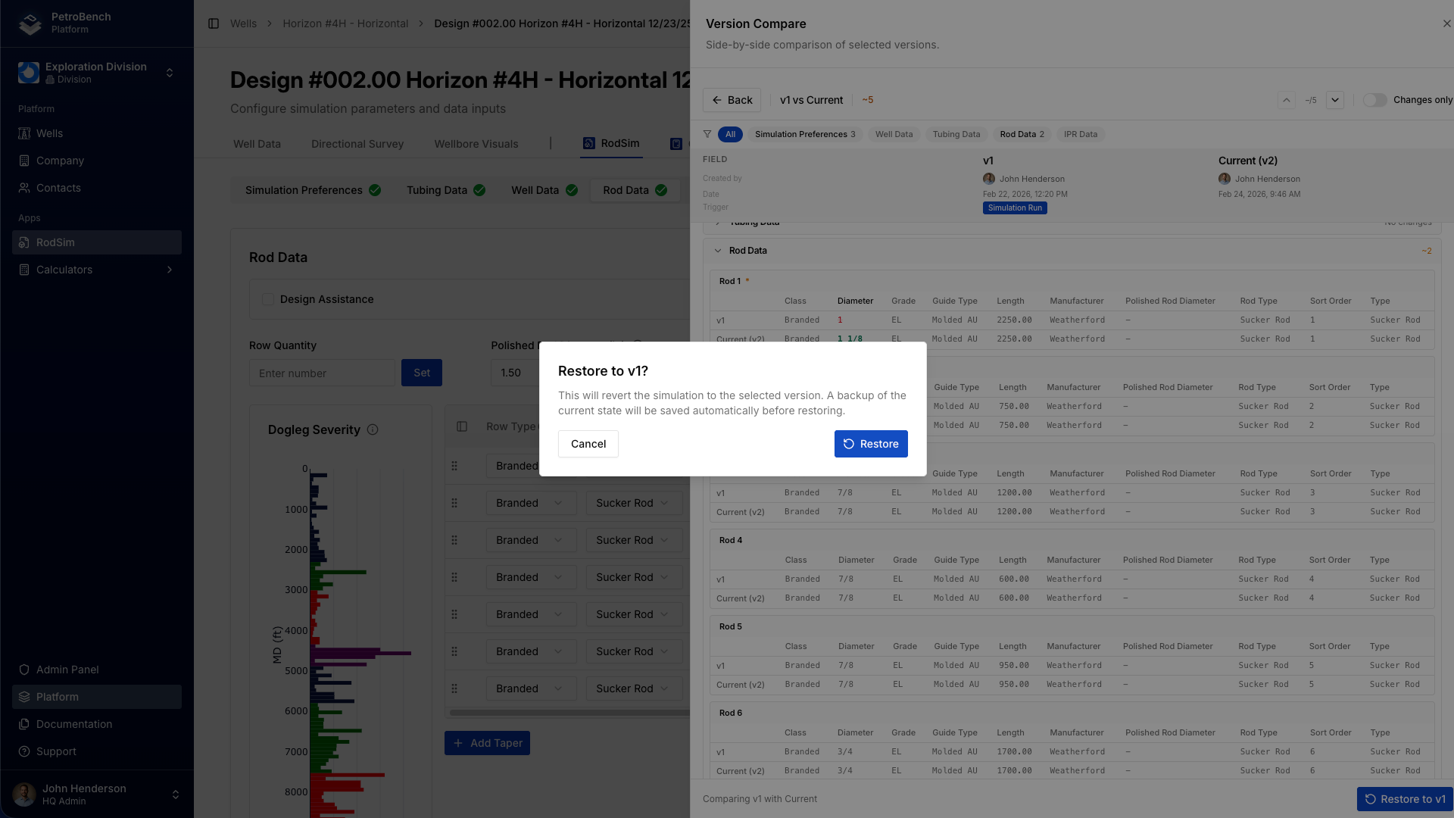Image resolution: width=1454 pixels, height=818 pixels.
Task: Click the sidebar toggle panel icon
Action: (214, 23)
